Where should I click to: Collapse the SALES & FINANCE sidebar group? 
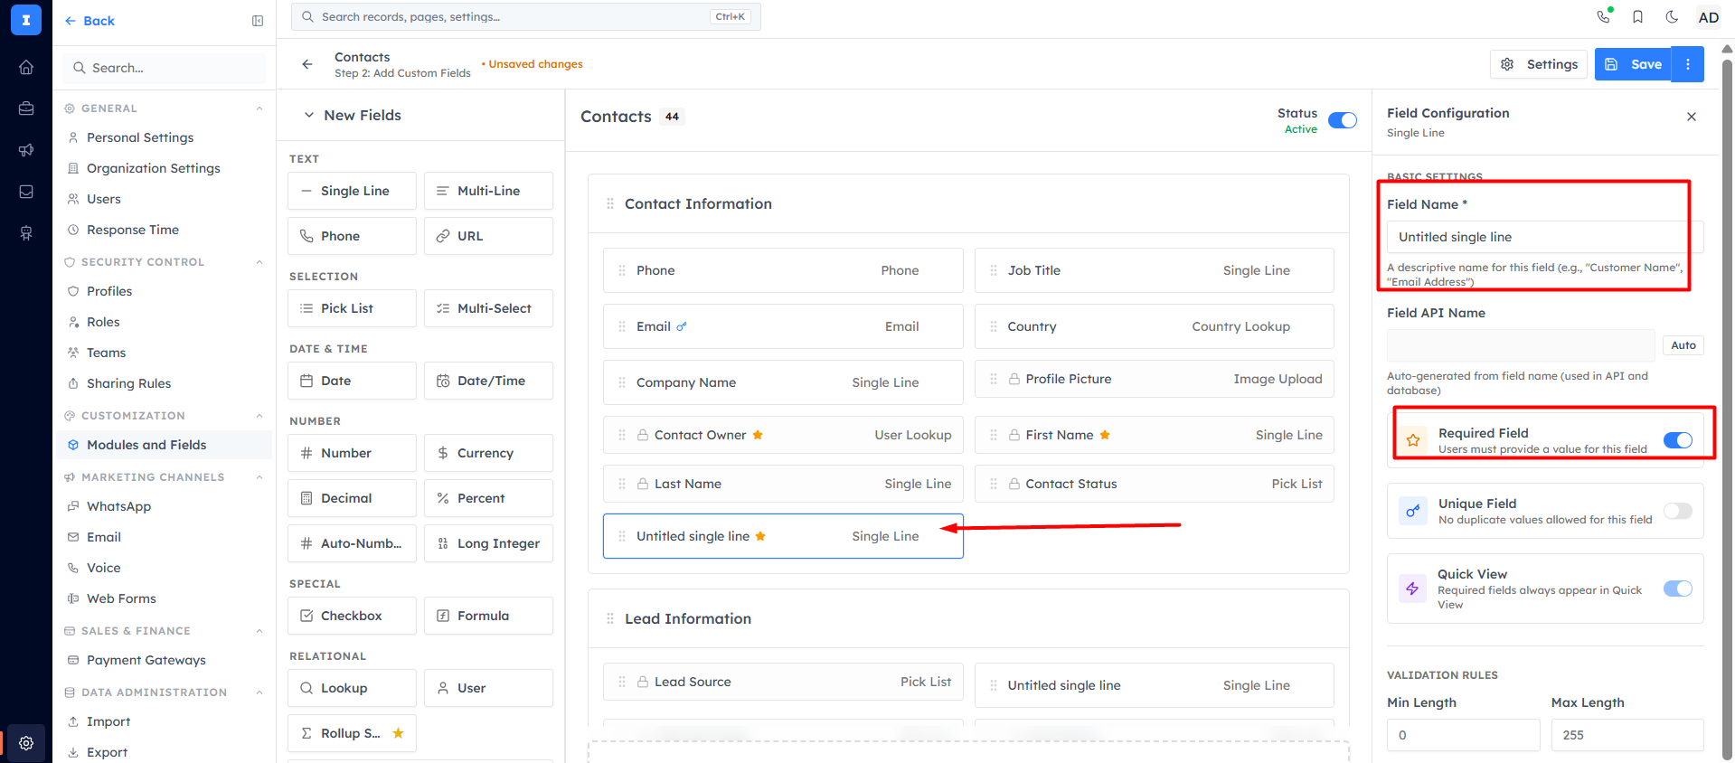pos(259,631)
